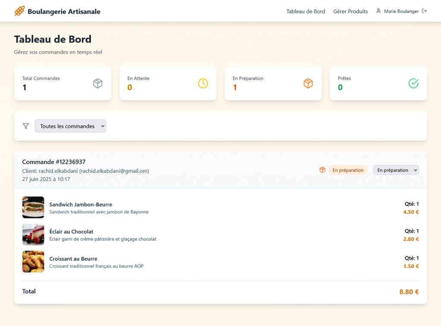Go to Tableau de Bord nav item
441x326 pixels.
(305, 12)
